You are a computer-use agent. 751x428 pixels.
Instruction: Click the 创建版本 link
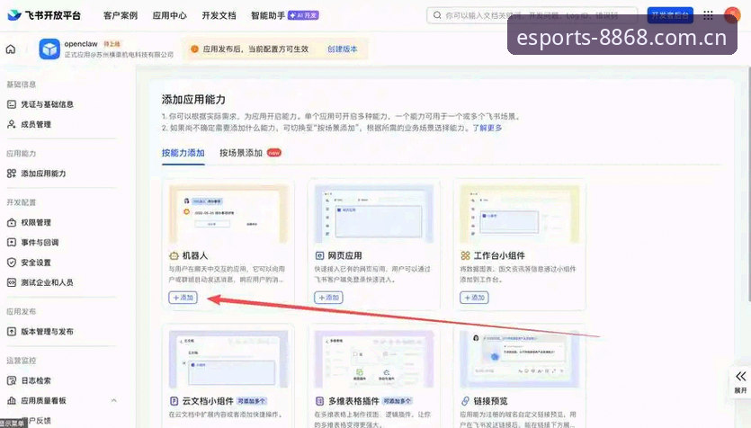342,49
